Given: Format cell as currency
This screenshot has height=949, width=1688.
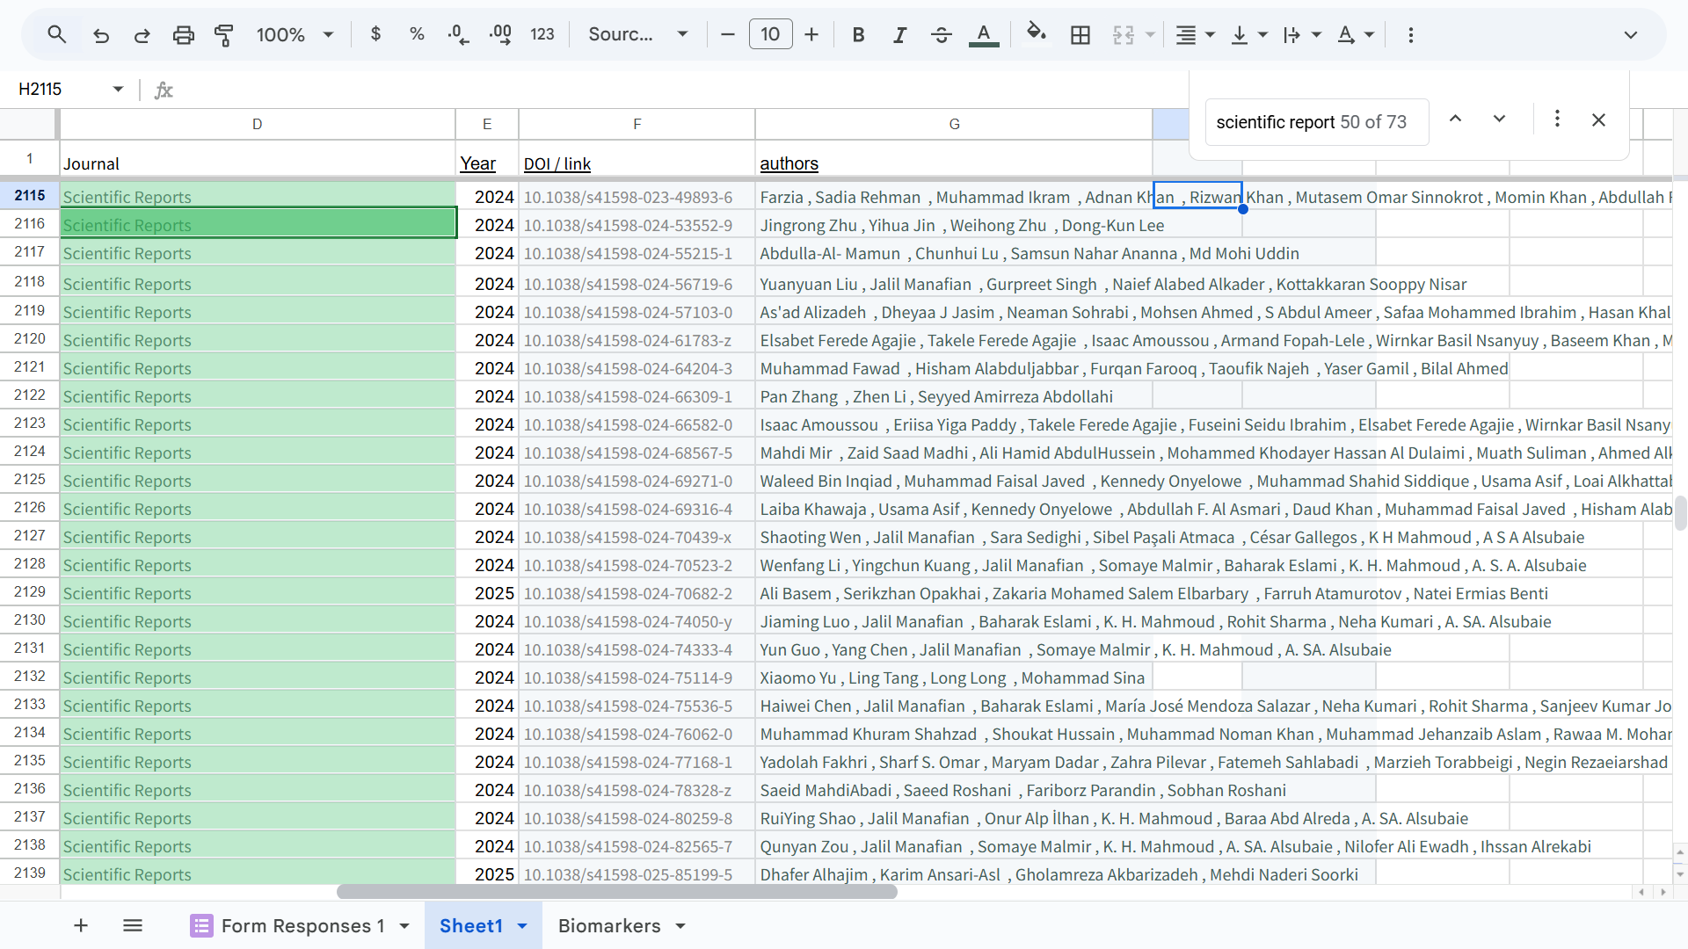Looking at the screenshot, I should coord(375,35).
